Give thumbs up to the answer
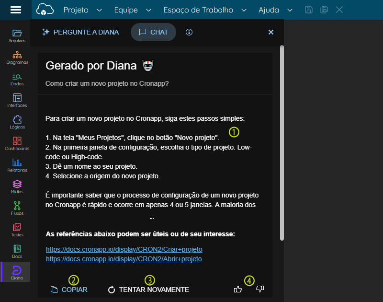 click(237, 289)
